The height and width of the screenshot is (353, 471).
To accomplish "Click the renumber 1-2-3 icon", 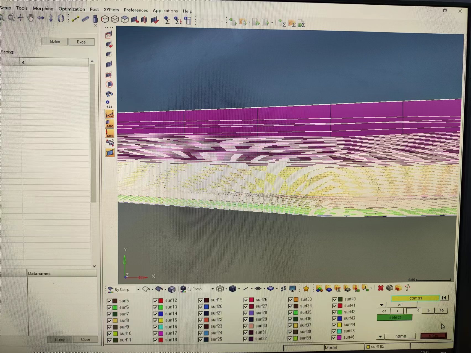I will 407,288.
